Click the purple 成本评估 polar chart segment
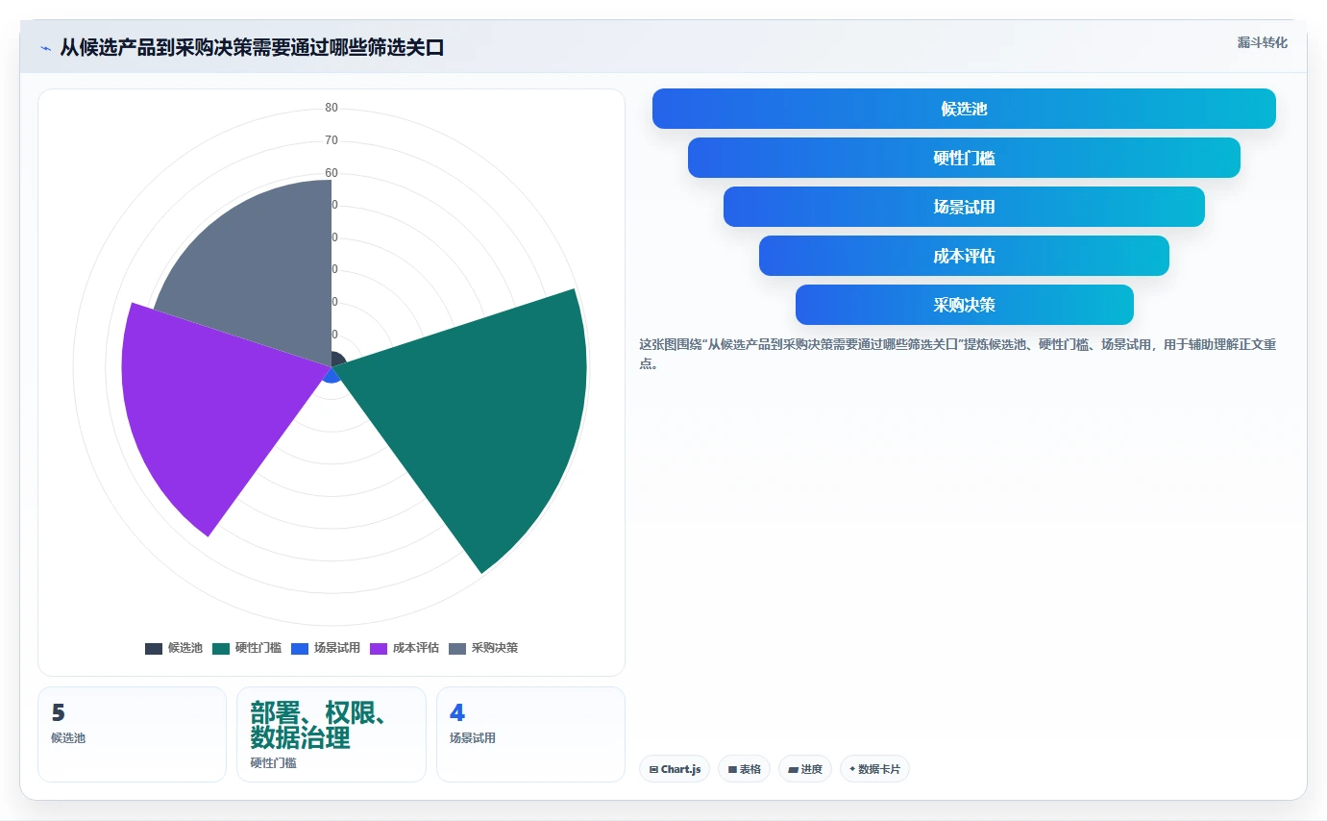The width and height of the screenshot is (1327, 821). point(221,413)
